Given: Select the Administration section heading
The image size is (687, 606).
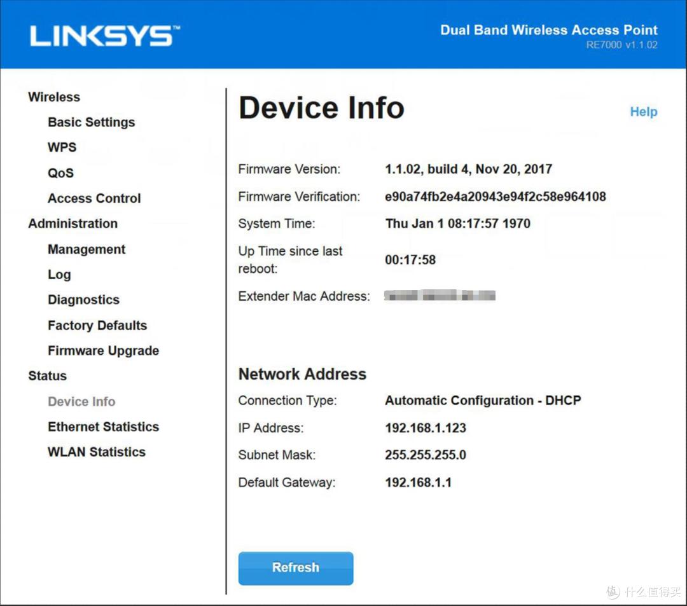Looking at the screenshot, I should tap(73, 223).
